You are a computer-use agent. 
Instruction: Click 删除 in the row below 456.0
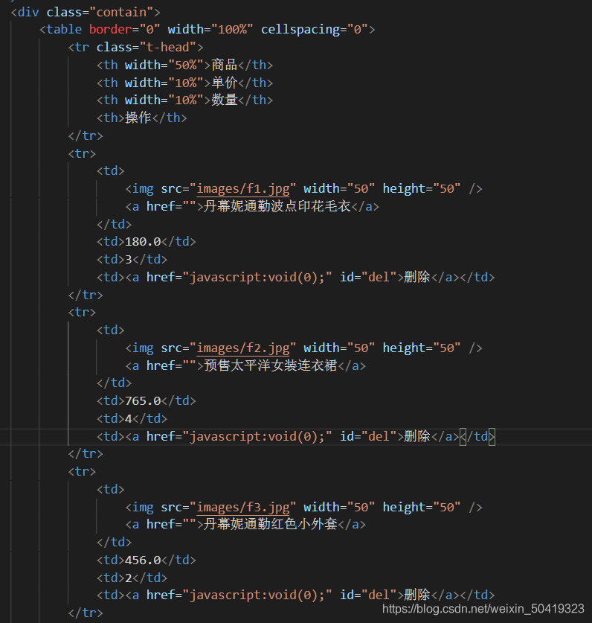pos(417,595)
